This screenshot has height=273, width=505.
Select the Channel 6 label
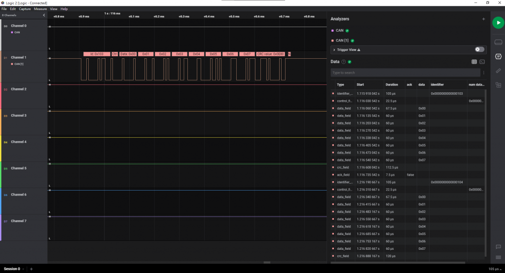[x=19, y=195]
